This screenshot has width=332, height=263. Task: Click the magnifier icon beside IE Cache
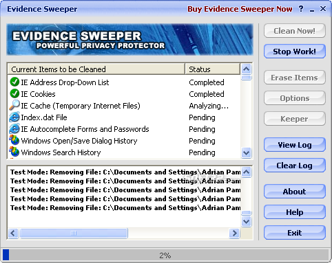(14, 105)
